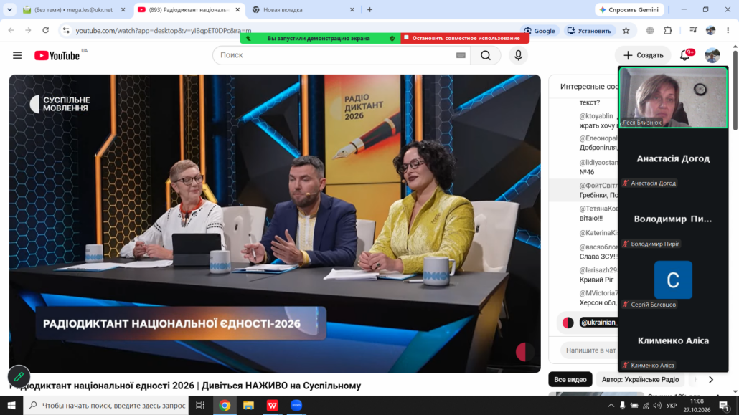This screenshot has height=415, width=739.
Task: Open a new browser tab with plus
Action: coord(370,10)
